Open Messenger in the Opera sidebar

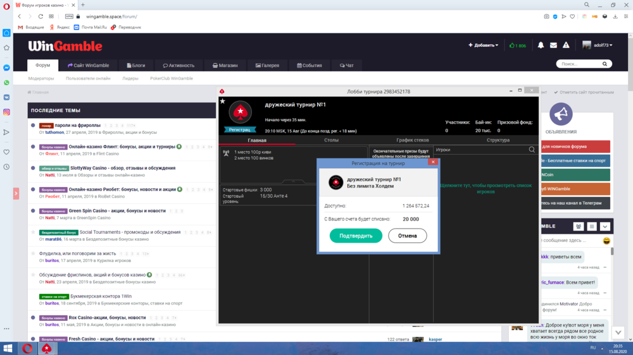[6, 68]
